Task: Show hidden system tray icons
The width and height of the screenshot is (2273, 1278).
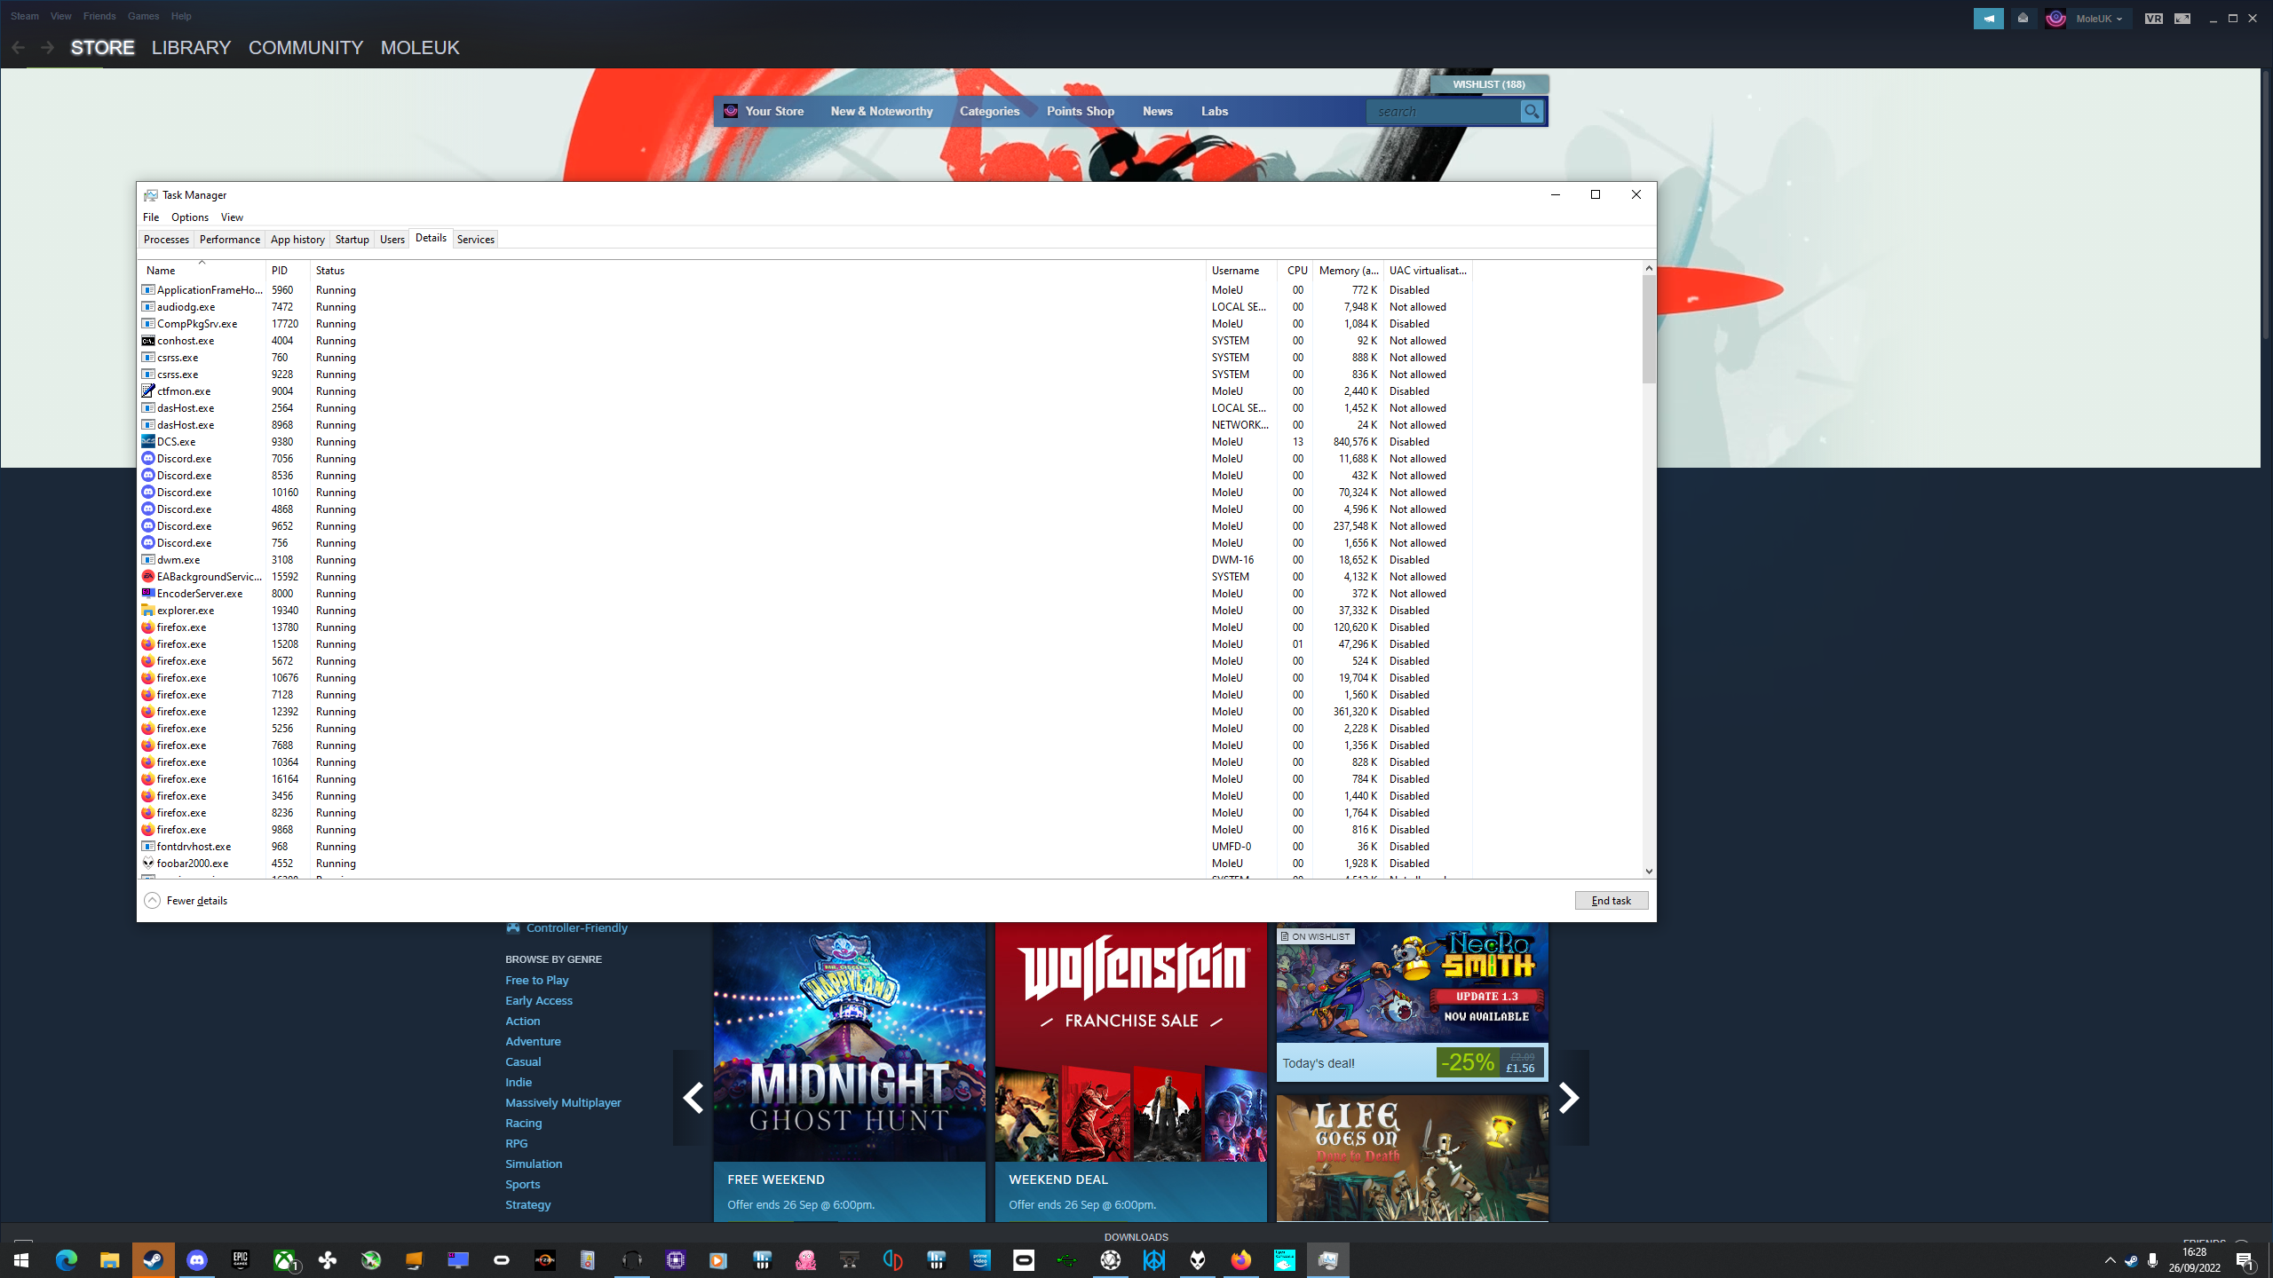Action: 2111,1260
